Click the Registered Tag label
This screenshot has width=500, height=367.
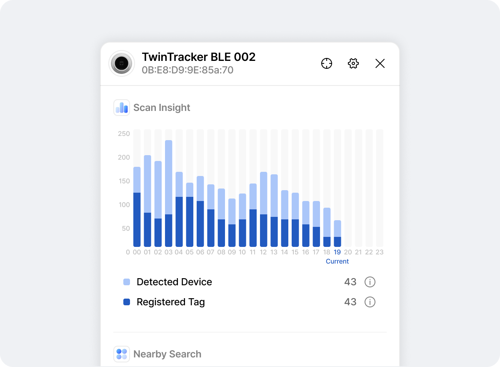pos(171,302)
